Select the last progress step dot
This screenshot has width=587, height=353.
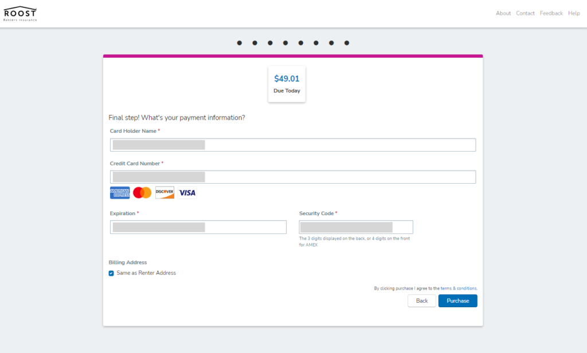347,43
